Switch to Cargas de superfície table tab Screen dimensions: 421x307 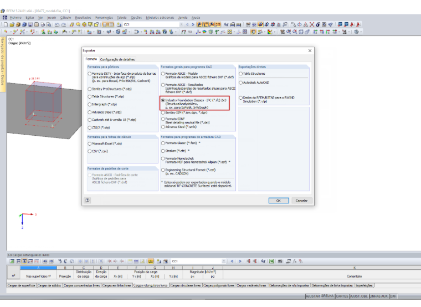pyautogui.click(x=21, y=285)
